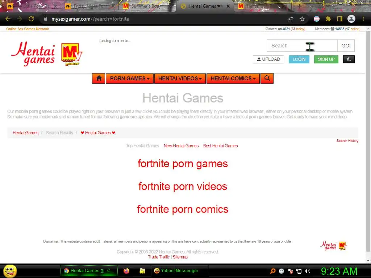The width and height of the screenshot is (371, 278).
Task: Open the folder icon in the taskbar
Action: click(142, 271)
